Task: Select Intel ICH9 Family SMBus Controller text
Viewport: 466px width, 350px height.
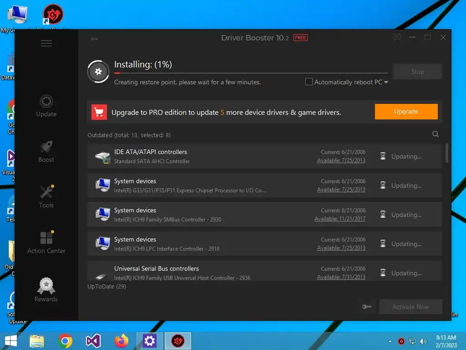Action: coord(167,220)
